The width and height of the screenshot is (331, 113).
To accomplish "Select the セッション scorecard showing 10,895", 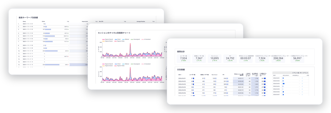I will coord(214,59).
